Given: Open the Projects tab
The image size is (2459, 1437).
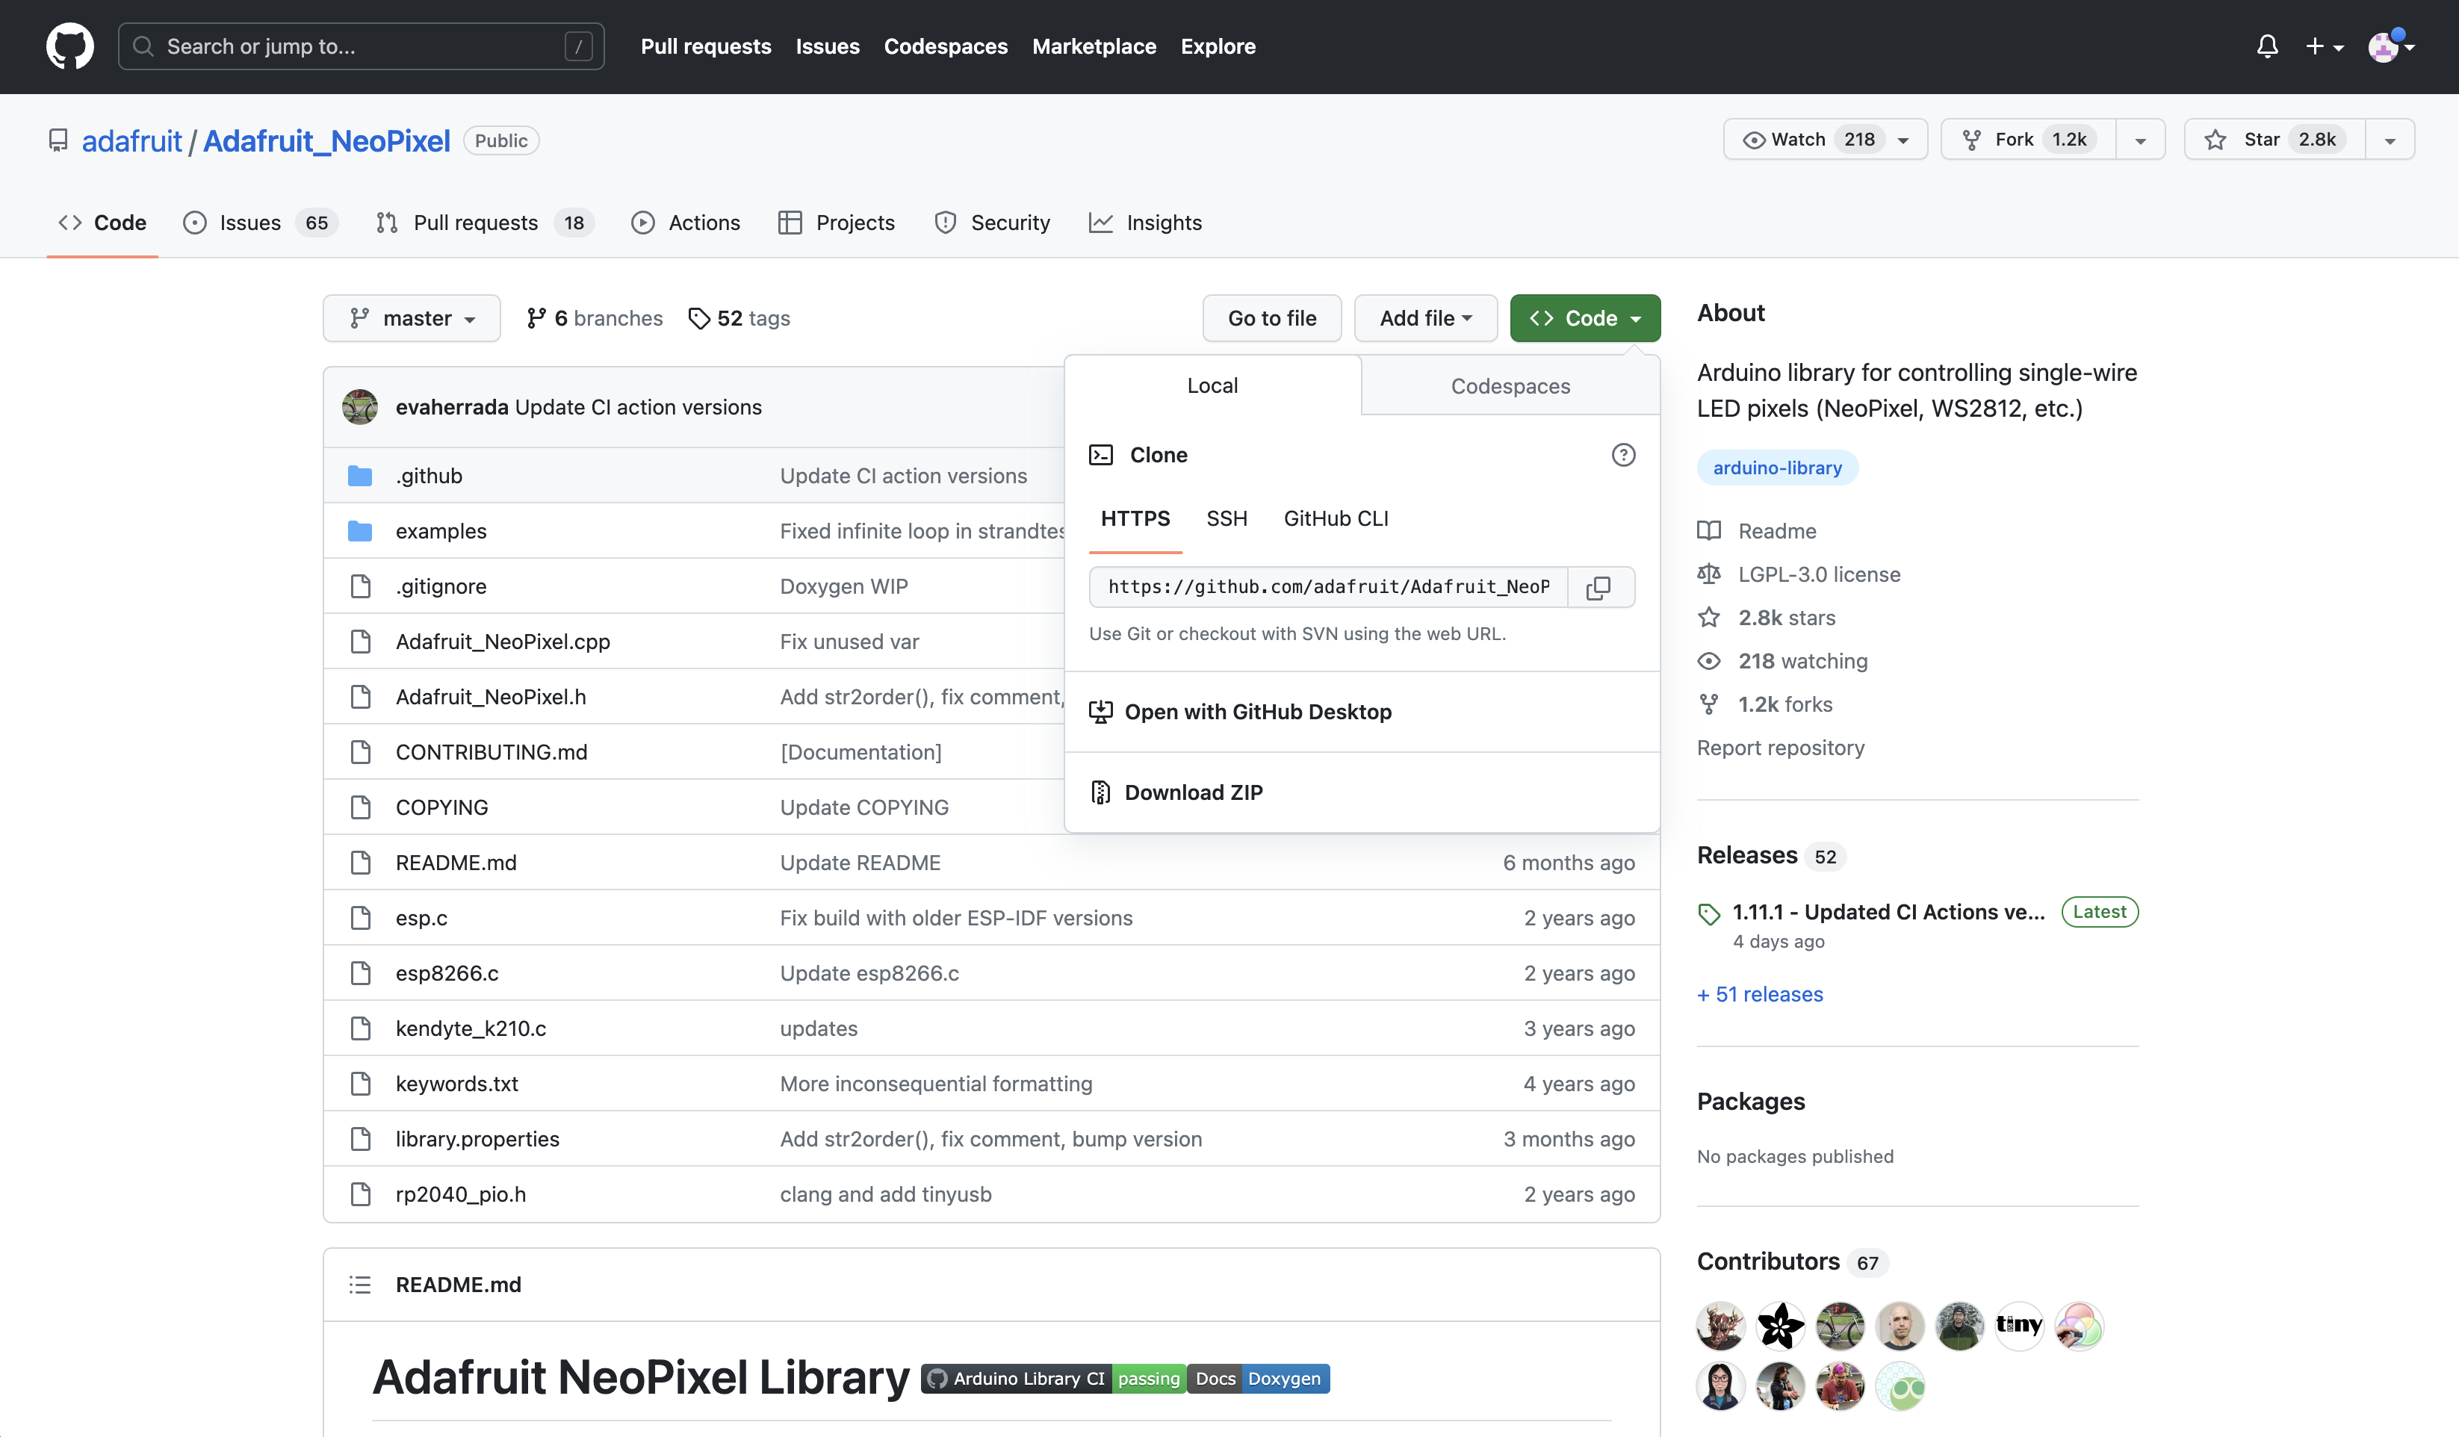Looking at the screenshot, I should [x=837, y=223].
